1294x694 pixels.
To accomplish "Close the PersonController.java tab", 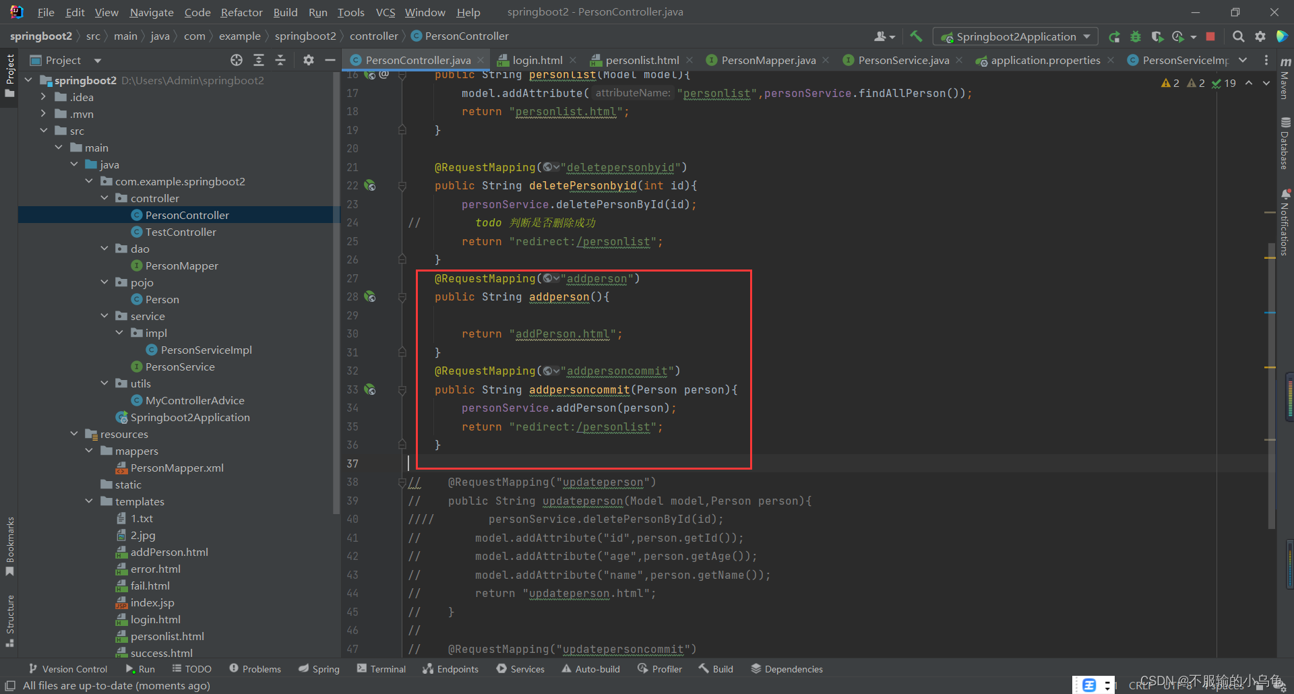I will pyautogui.click(x=481, y=60).
